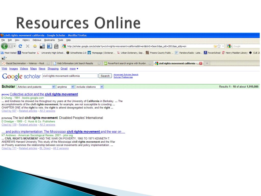Open the Most Visited bookmark folder
Screen dimensions: 261x196
coord(9,53)
